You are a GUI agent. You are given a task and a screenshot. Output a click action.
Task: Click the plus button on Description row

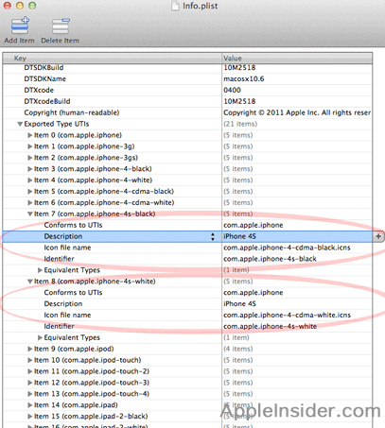point(378,236)
